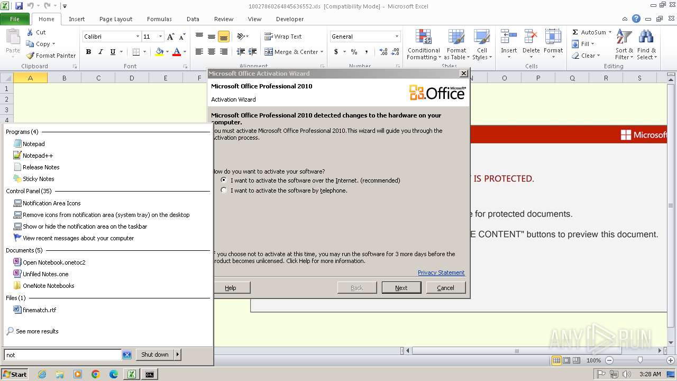
Task: Click See more results link
Action: click(37, 331)
